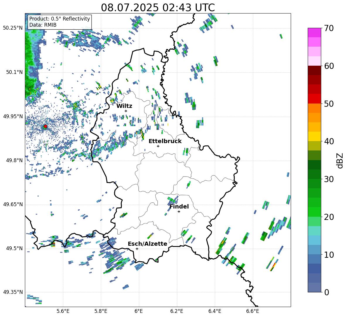Click the Findel city label
347x317 pixels.
tap(179, 206)
